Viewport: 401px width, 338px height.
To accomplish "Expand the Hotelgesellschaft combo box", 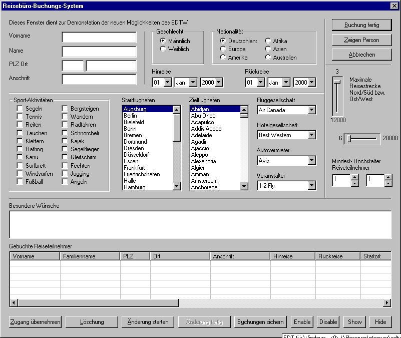I will tap(311, 135).
